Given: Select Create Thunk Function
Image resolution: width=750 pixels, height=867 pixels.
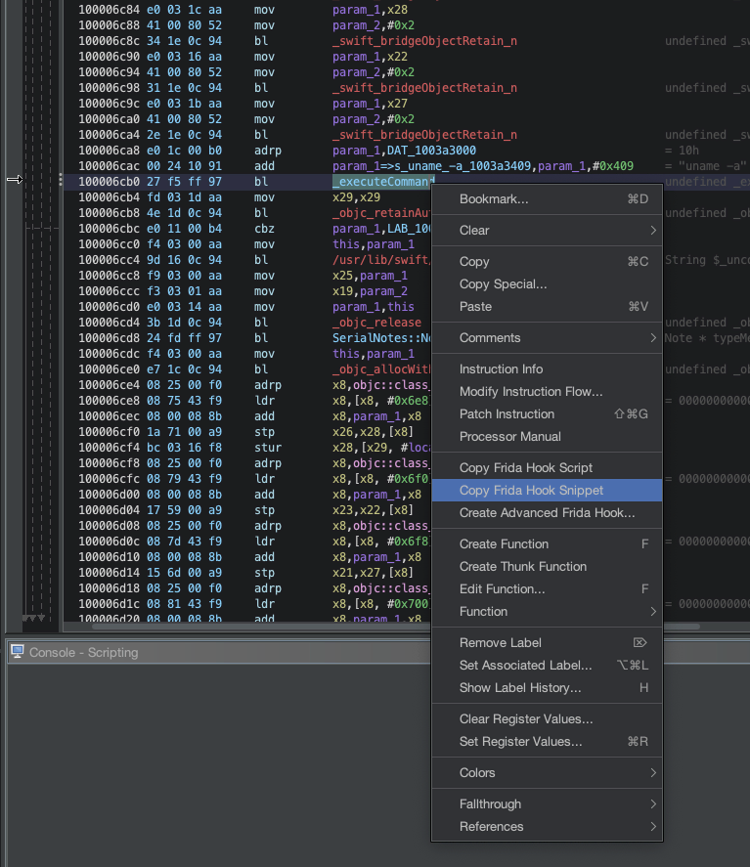Looking at the screenshot, I should 522,566.
